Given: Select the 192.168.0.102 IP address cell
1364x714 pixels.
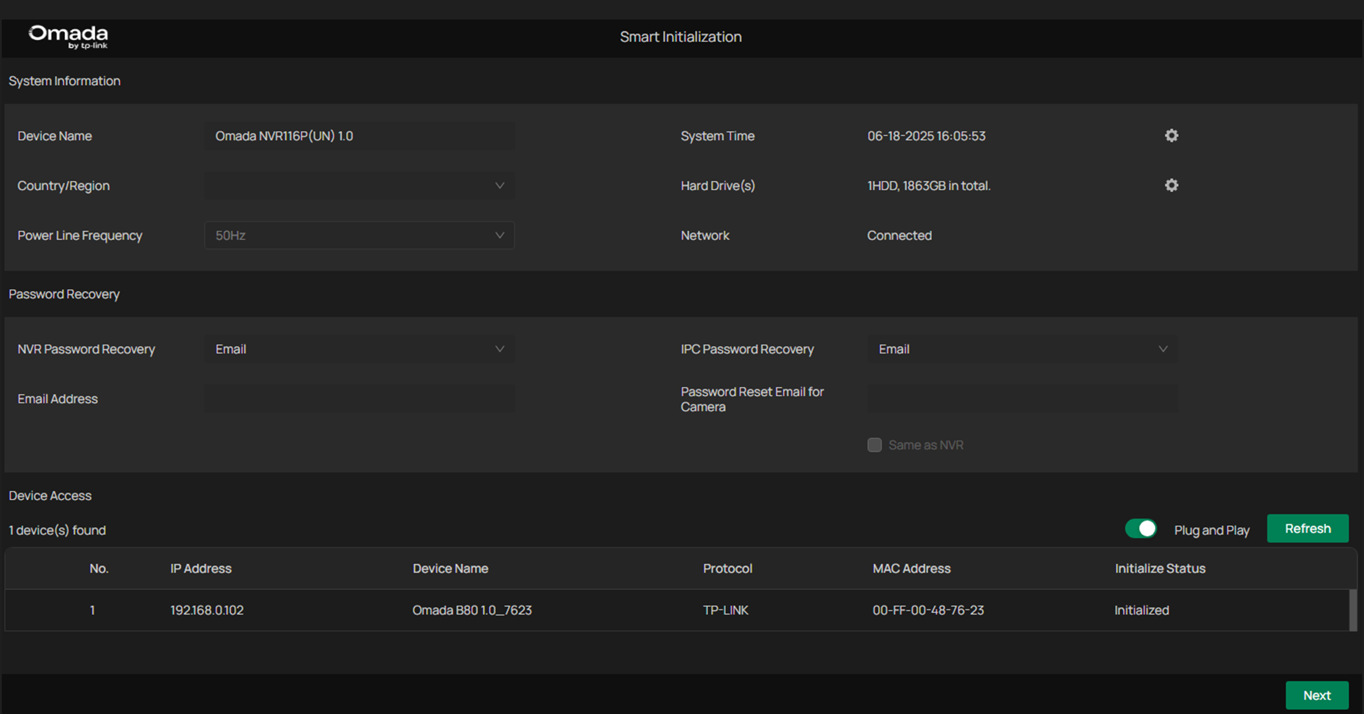Looking at the screenshot, I should tap(207, 610).
